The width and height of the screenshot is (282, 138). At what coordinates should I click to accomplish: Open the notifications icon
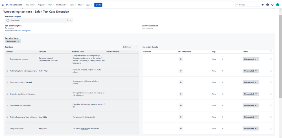point(263,5)
